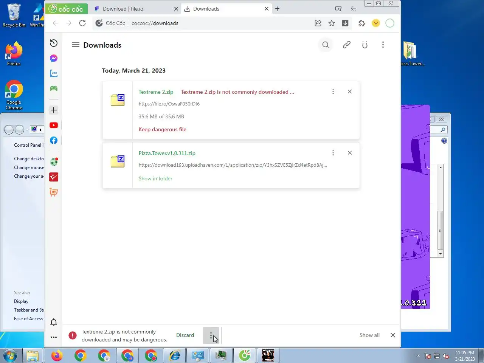The image size is (484, 363).
Task: Open the profile circle icon in toolbar
Action: (x=390, y=23)
